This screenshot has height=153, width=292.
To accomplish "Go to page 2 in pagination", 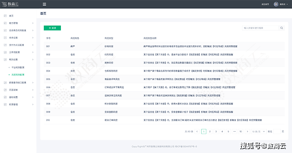I will pyautogui.click(x=210, y=131).
